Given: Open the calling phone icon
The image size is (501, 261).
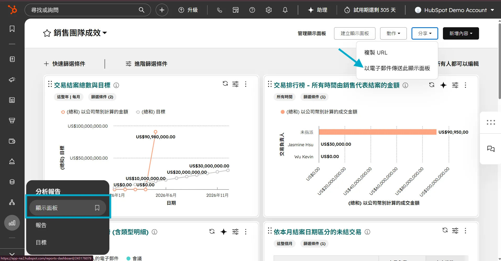Looking at the screenshot, I should 219,10.
